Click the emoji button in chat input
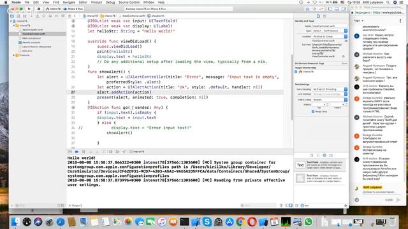Screen dimensions: 408x229 (x=357, y=200)
